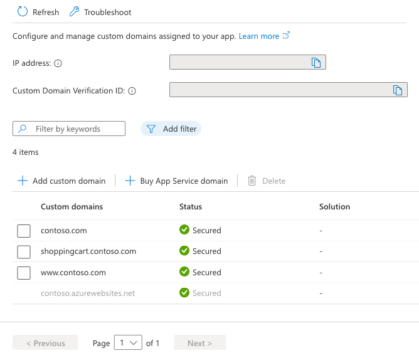The width and height of the screenshot is (419, 363).
Task: Click the Troubleshoot wrench icon
Action: tap(74, 12)
